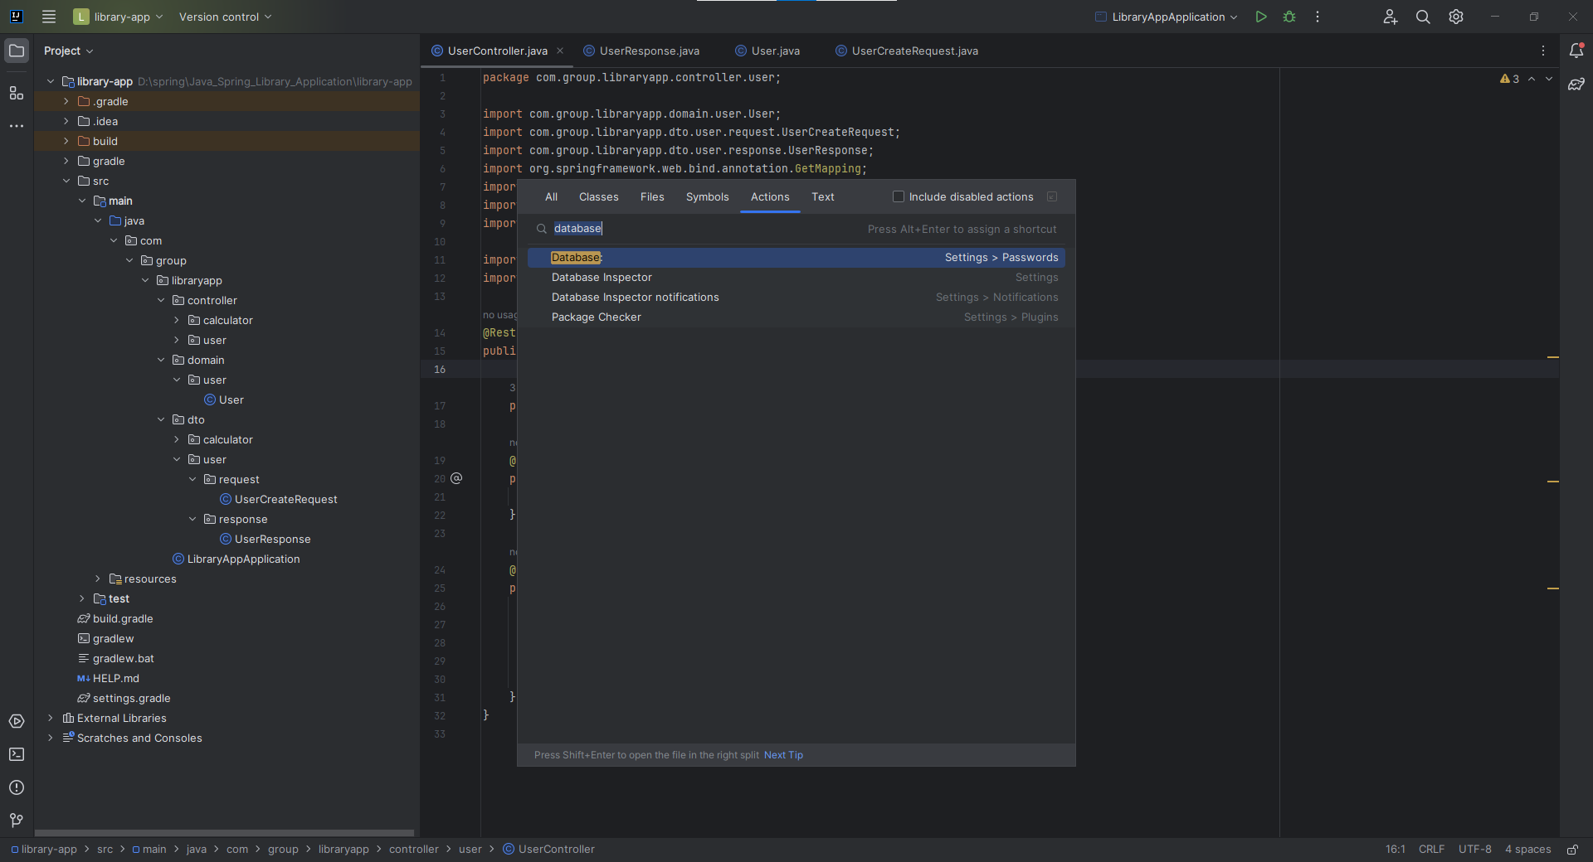Screen dimensions: 1593x862
Task: Open LibraryAppApplication run configuration dropdown
Action: [x=1167, y=17]
